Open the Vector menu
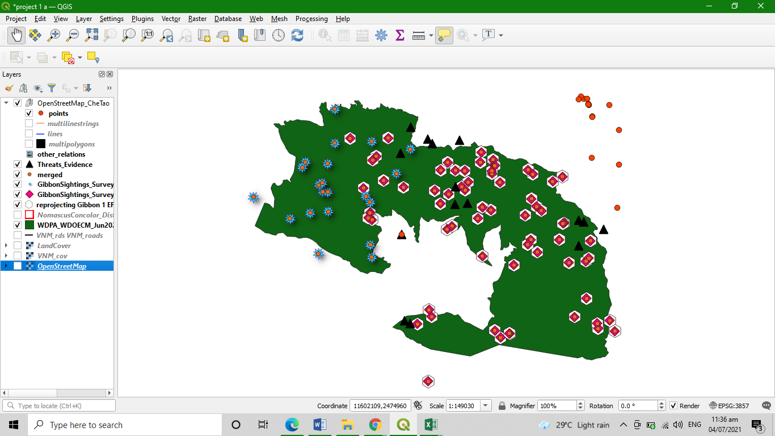Viewport: 775px width, 436px height. 171,19
